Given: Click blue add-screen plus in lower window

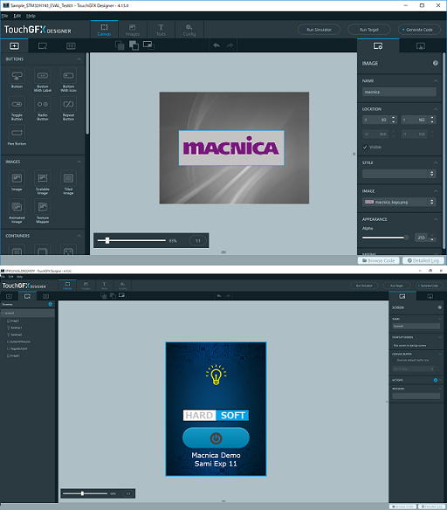Looking at the screenshot, I should [x=51, y=304].
